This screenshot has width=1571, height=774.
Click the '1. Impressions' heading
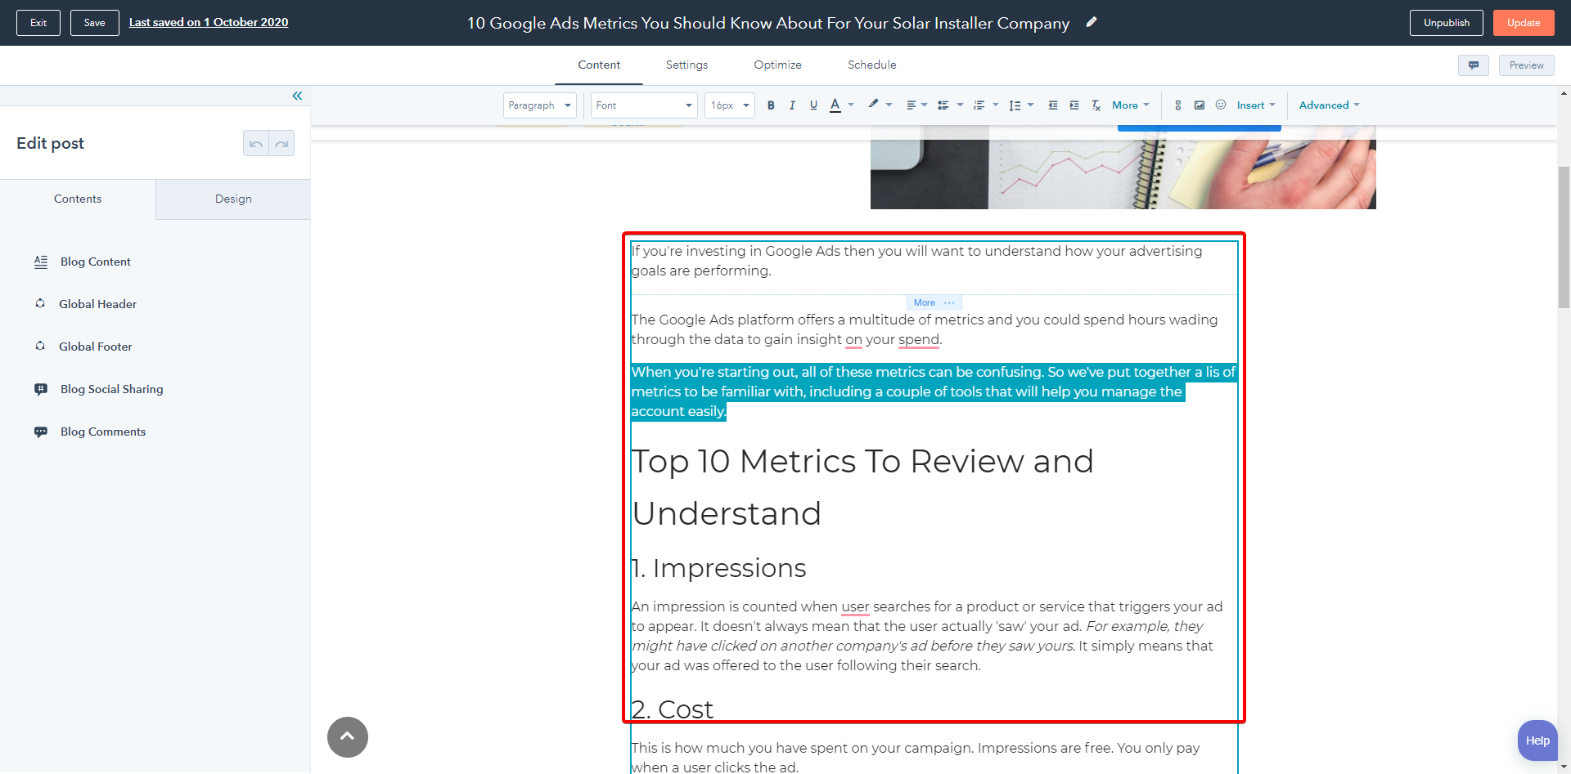tap(718, 568)
